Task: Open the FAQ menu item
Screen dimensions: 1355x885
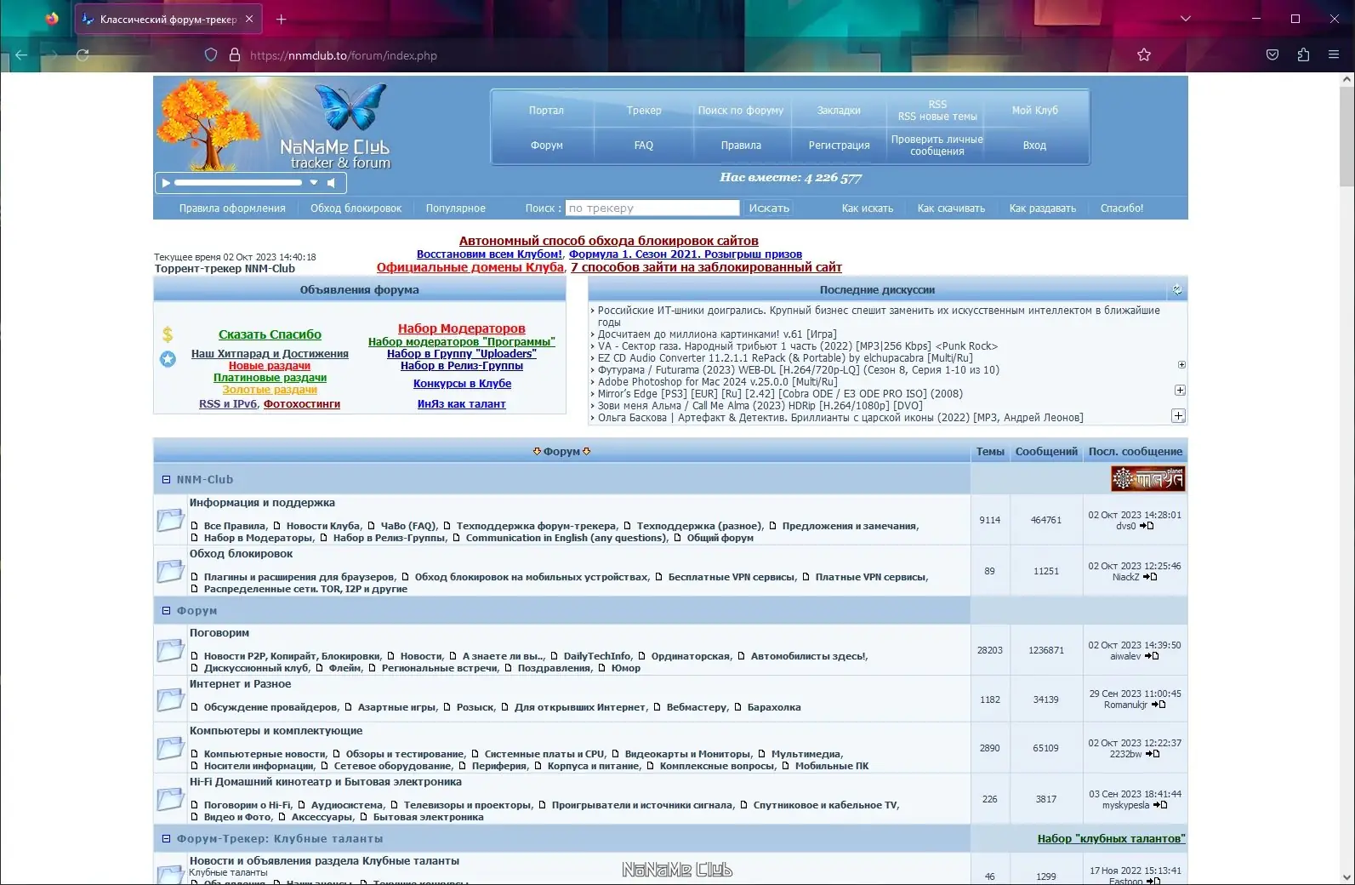Action: click(x=644, y=146)
